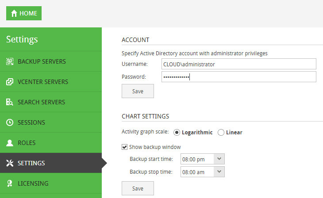Open the Backup stop time dropdown

tap(219, 172)
